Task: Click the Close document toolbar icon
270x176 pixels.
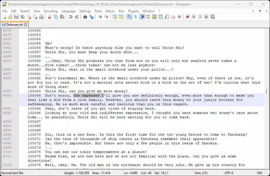Action: [x=29, y=17]
